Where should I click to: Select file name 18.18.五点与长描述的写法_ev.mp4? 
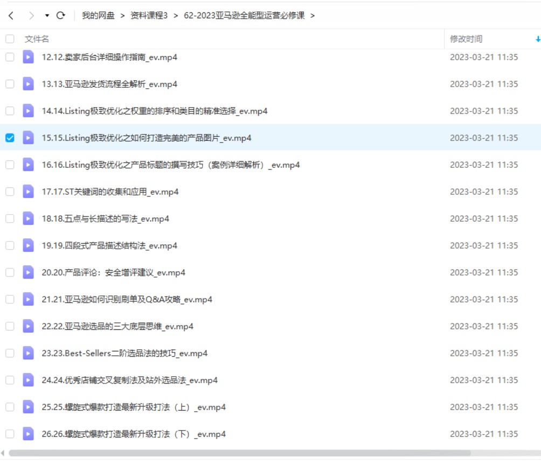coord(105,218)
